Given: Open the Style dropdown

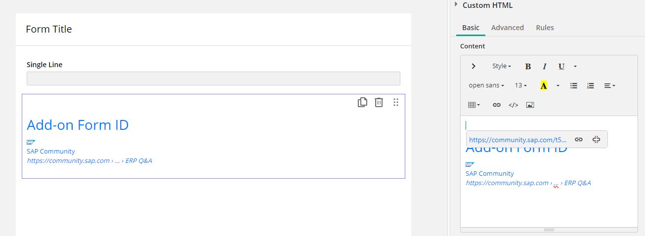Looking at the screenshot, I should click(501, 66).
